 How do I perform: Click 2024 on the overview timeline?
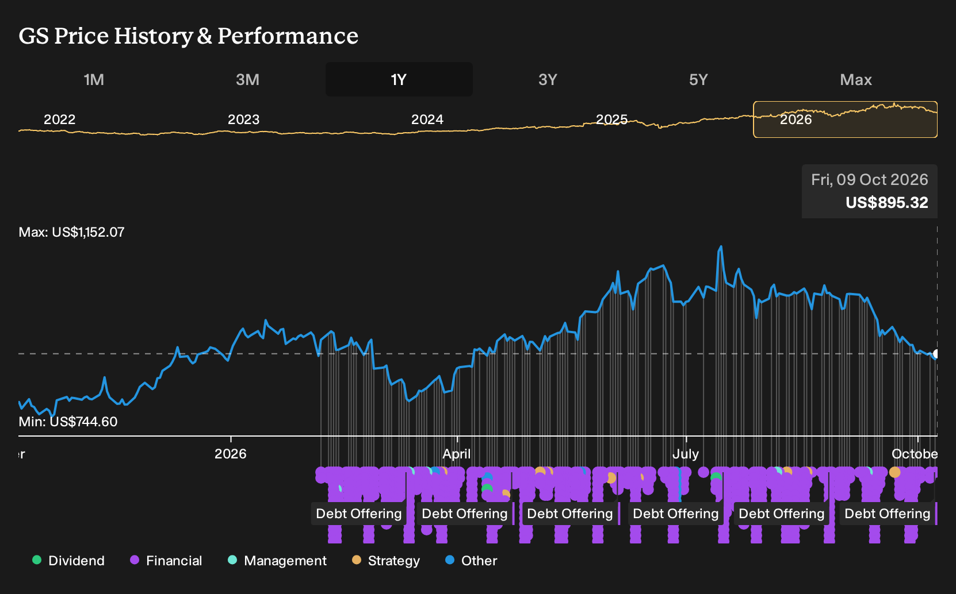coord(427,119)
